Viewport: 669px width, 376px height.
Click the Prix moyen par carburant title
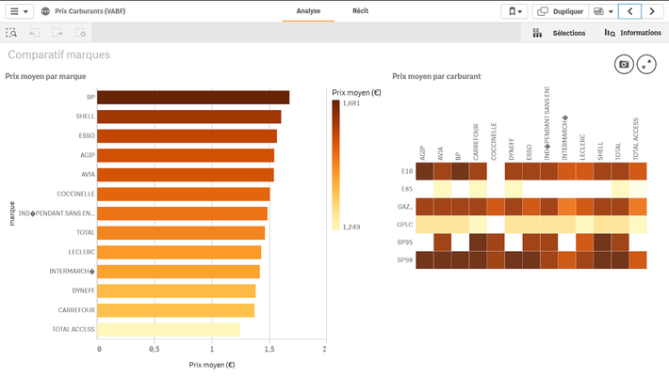(x=436, y=76)
